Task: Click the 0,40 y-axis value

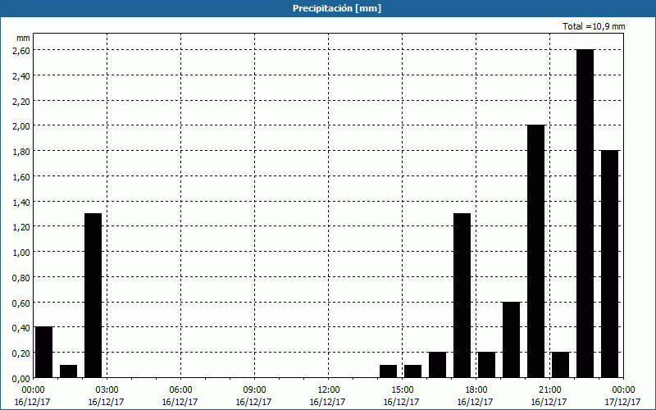Action: coord(21,327)
